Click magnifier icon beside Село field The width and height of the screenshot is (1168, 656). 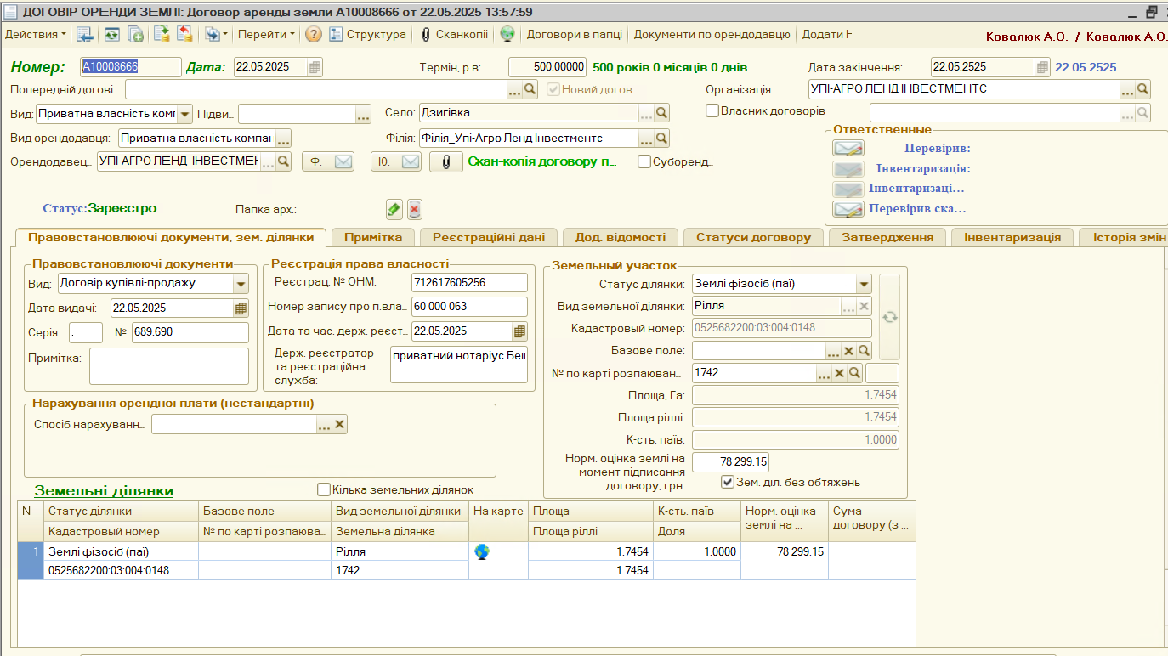(661, 112)
